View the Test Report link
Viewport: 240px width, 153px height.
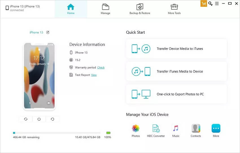pos(94,75)
